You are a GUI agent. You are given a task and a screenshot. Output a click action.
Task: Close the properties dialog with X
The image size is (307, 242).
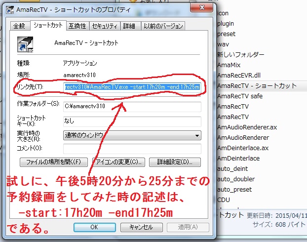pos(202,7)
